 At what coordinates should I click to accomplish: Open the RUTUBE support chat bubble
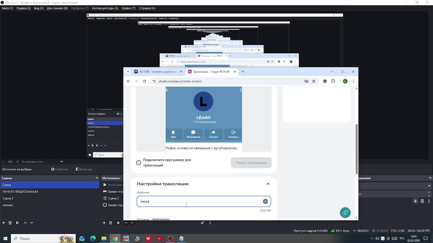[345, 213]
